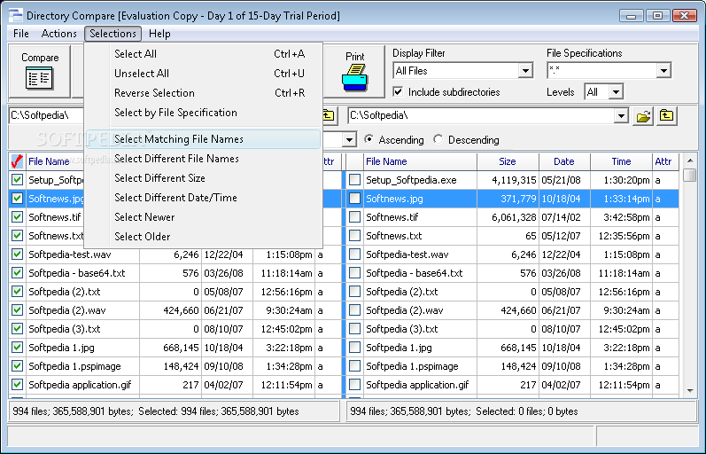This screenshot has width=706, height=454.
Task: Choose Select Different Date/Time
Action: (204, 198)
